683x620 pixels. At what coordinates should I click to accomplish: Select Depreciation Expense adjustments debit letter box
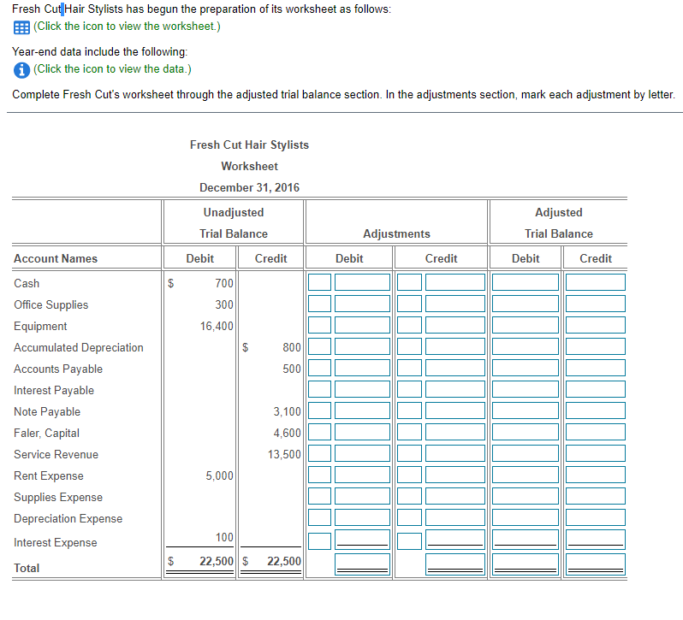[319, 517]
